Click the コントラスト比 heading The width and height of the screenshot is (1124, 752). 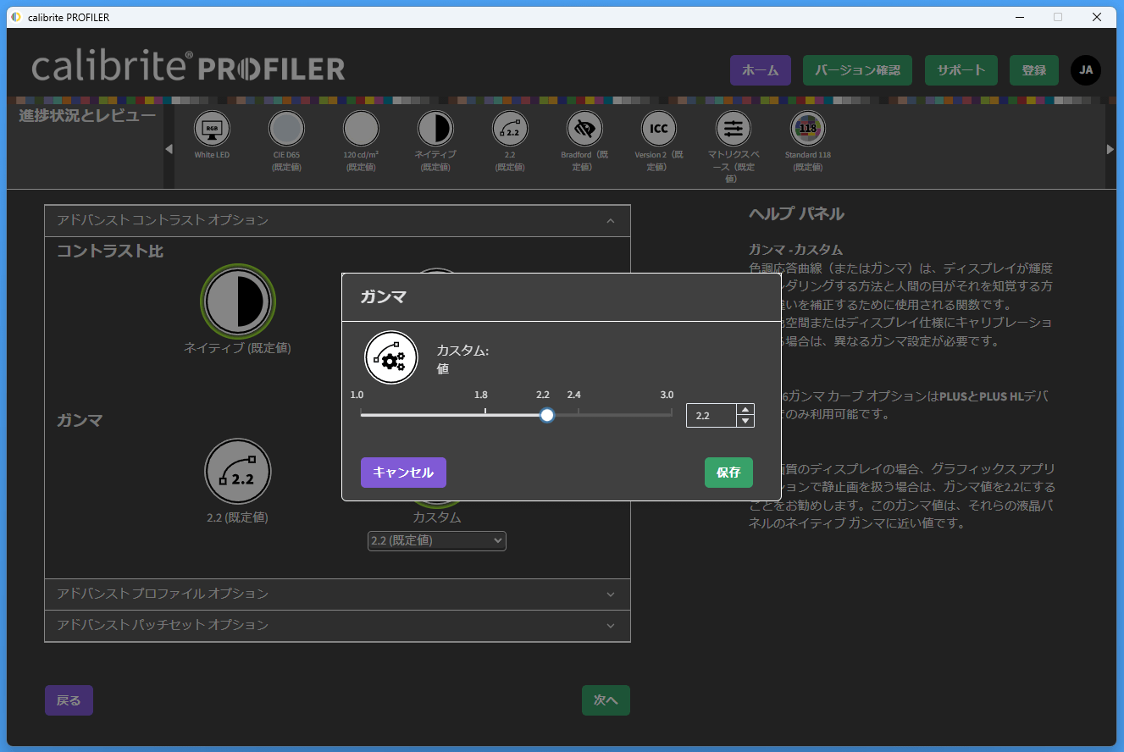click(110, 252)
